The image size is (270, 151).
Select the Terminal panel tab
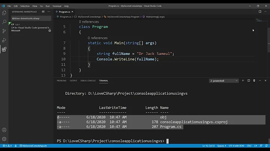click(103, 81)
